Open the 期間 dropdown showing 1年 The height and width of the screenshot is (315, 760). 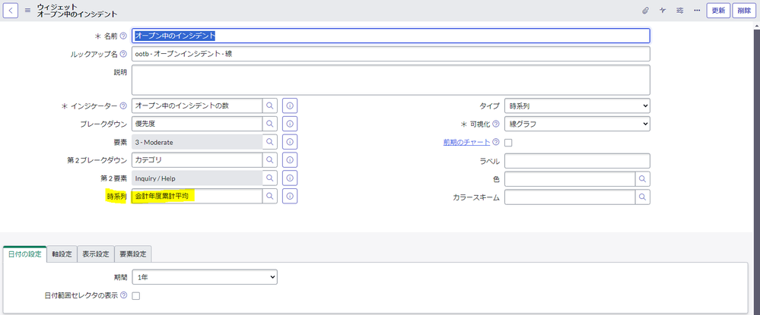pyautogui.click(x=205, y=277)
